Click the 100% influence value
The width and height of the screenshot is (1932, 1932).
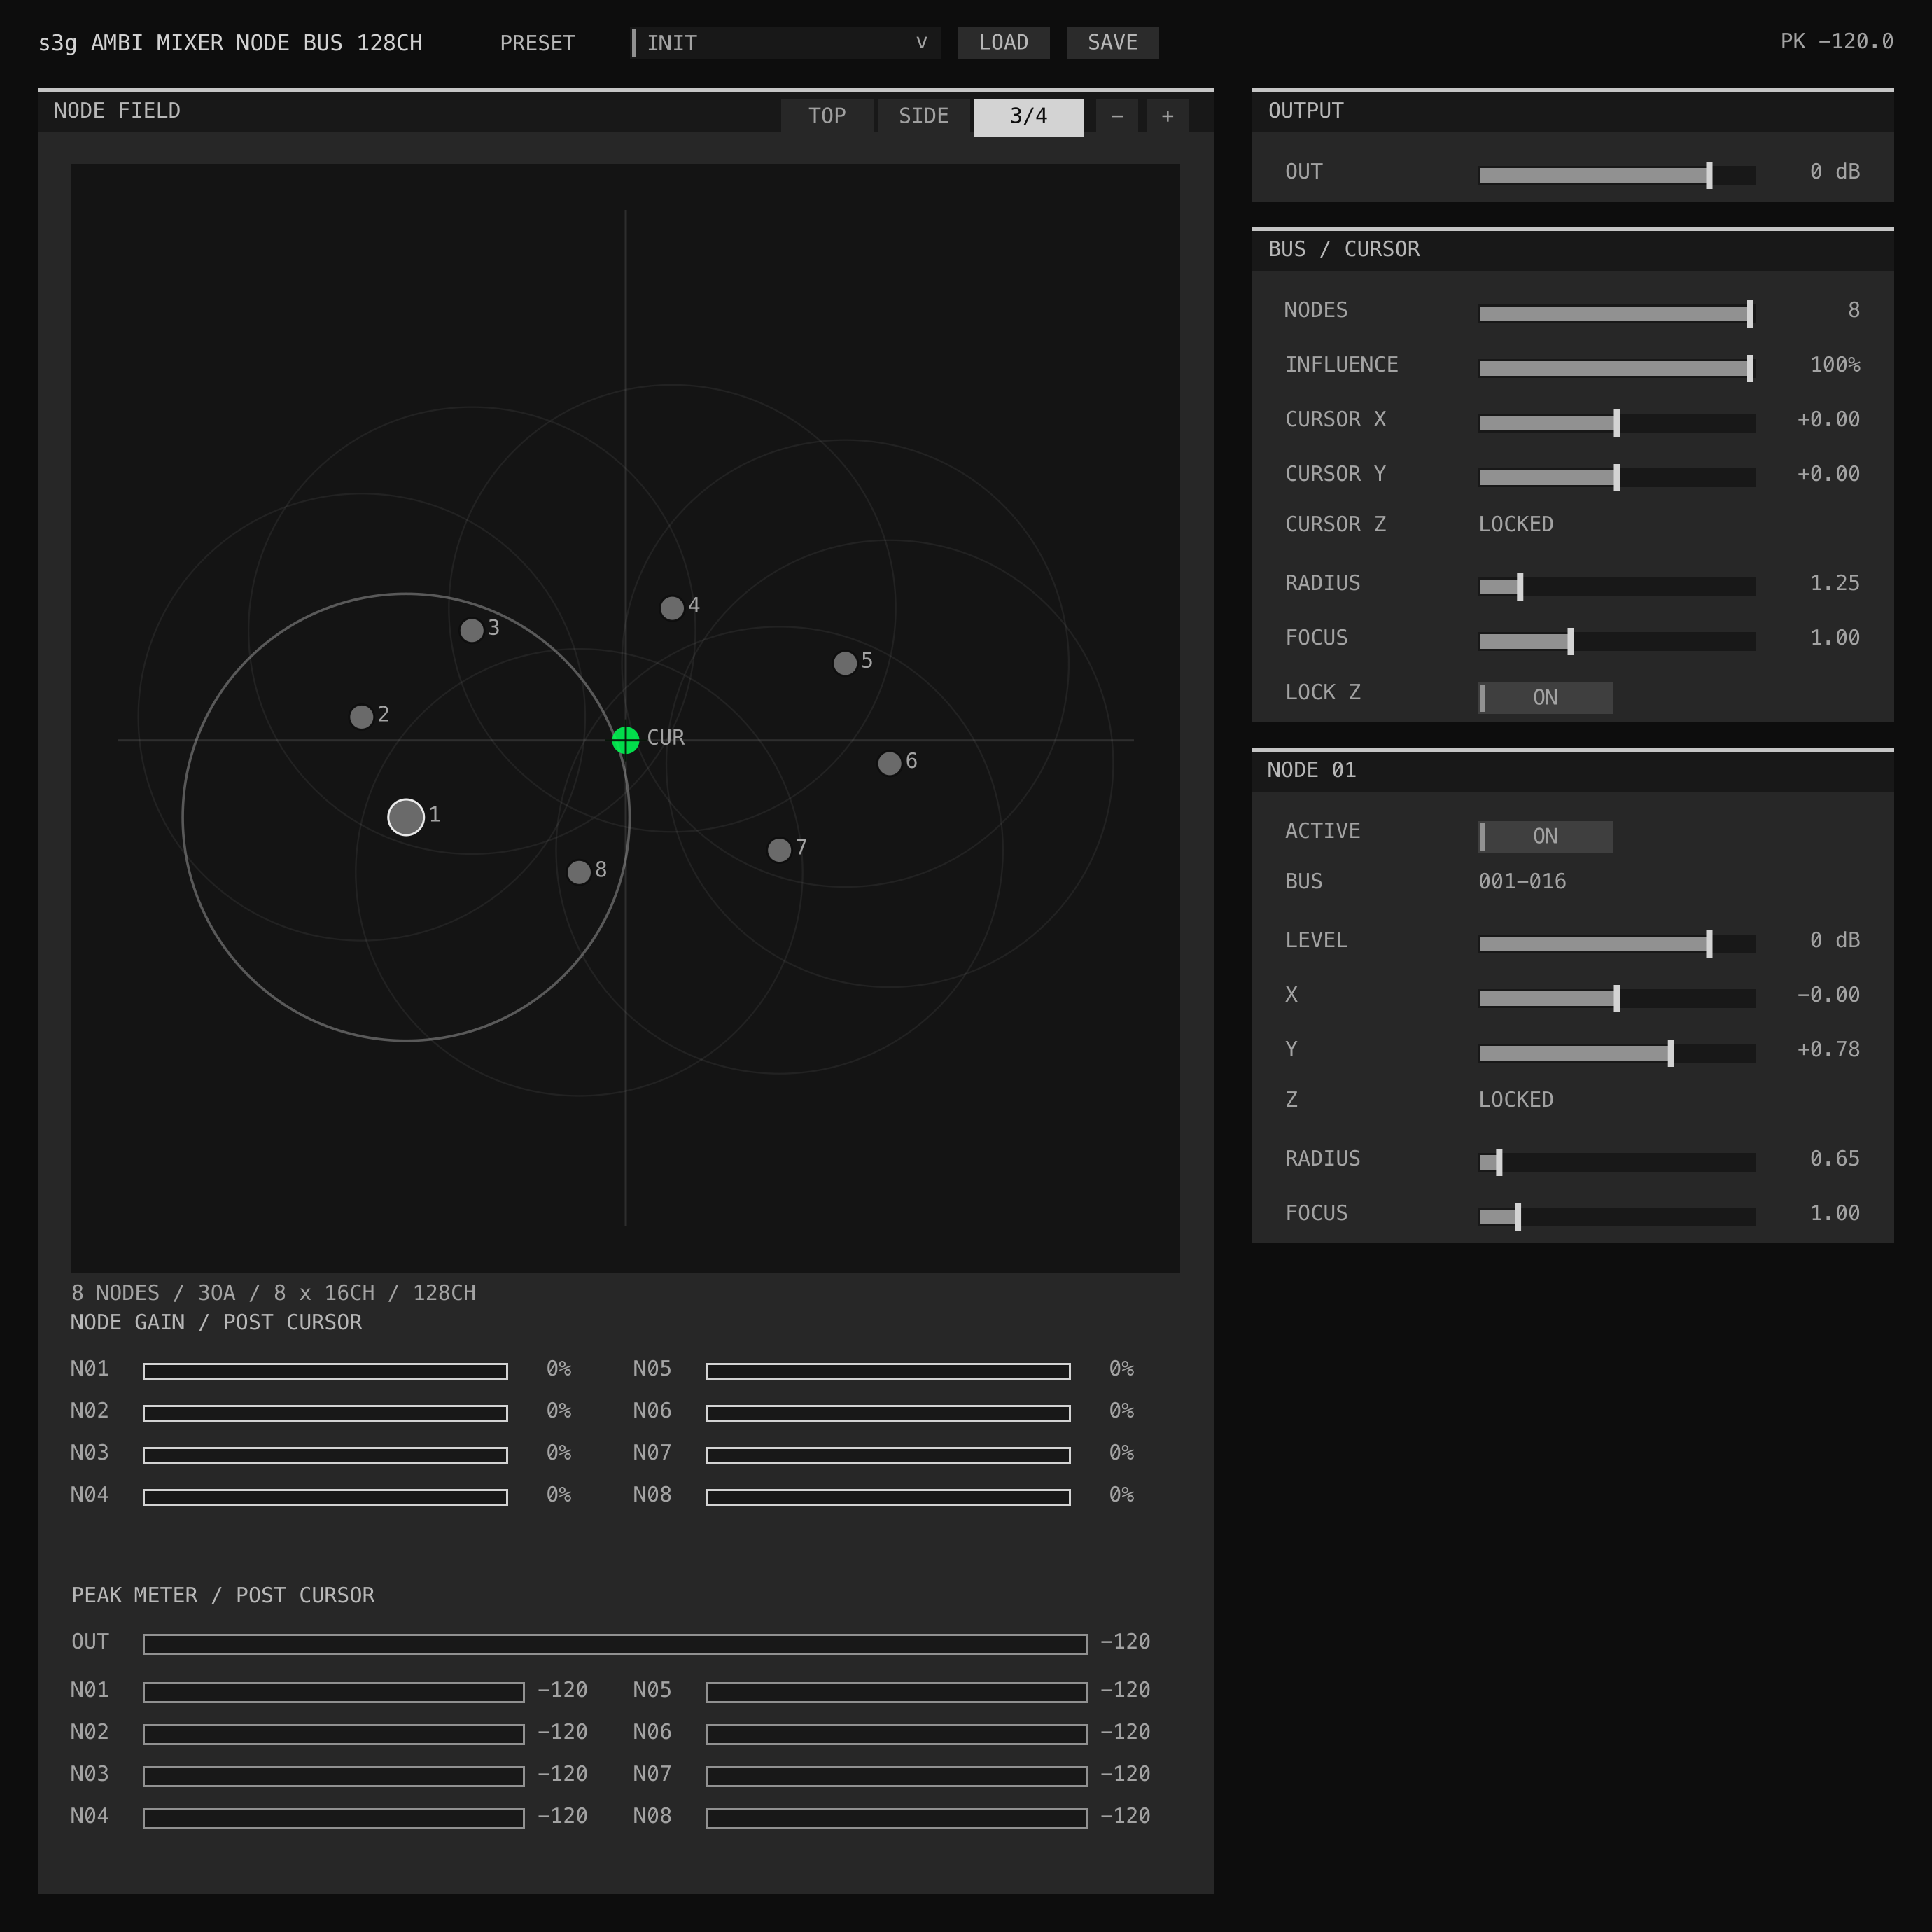tap(1835, 365)
